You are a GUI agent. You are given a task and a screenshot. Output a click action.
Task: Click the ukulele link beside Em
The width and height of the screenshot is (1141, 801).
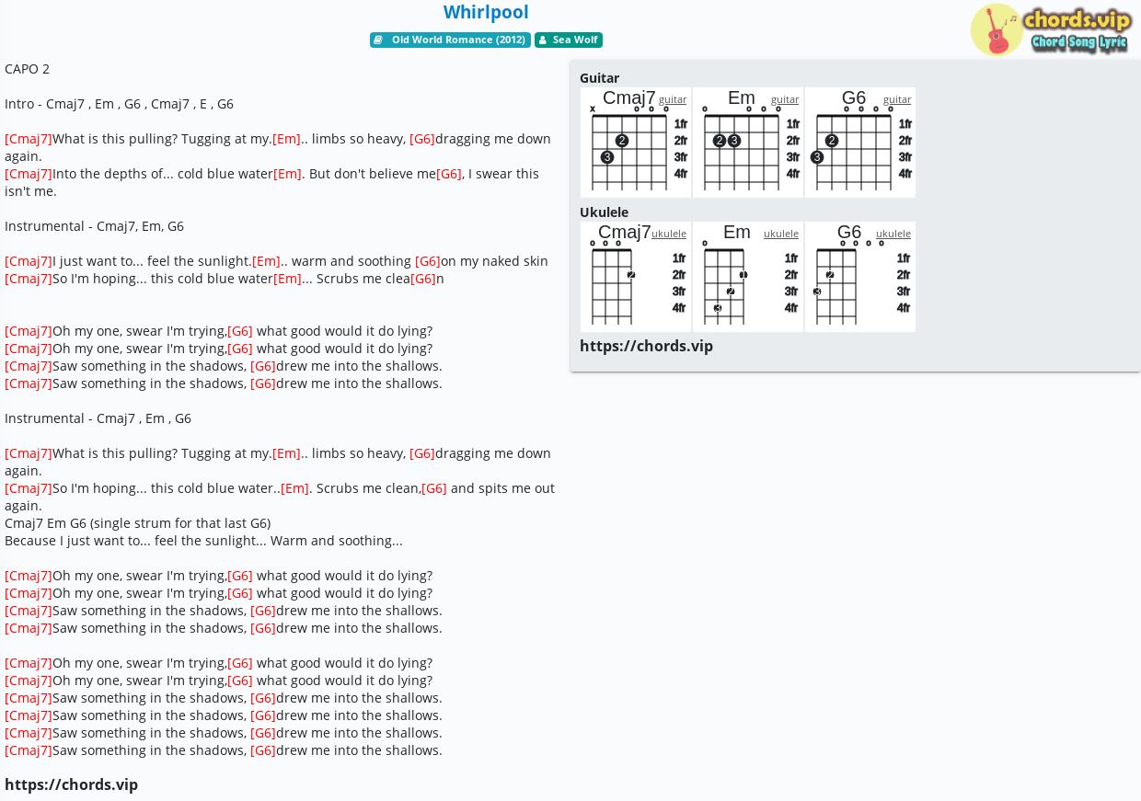[781, 234]
